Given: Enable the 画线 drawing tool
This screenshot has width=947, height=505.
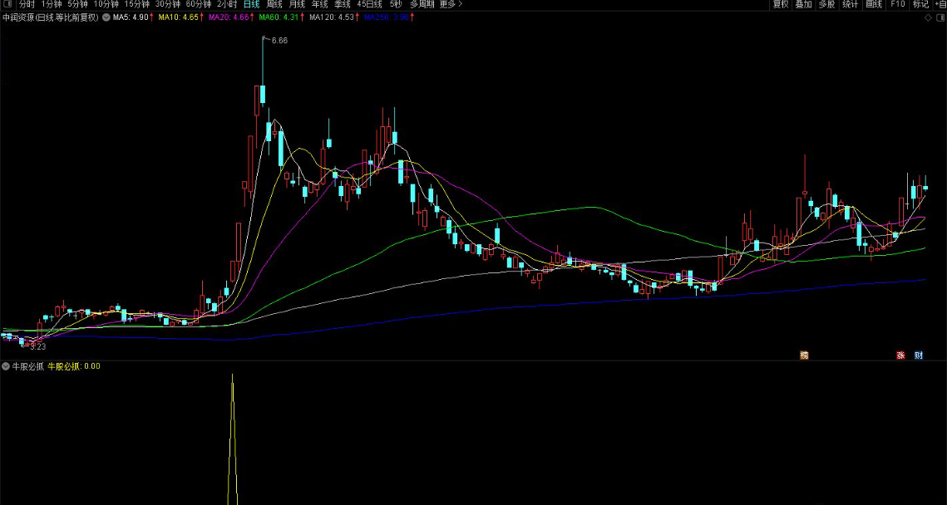Looking at the screenshot, I should [x=873, y=4].
